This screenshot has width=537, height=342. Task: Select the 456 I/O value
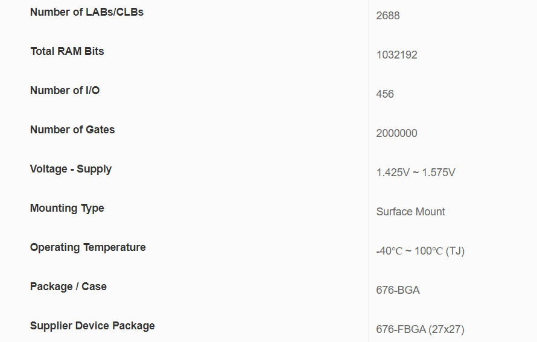click(385, 94)
